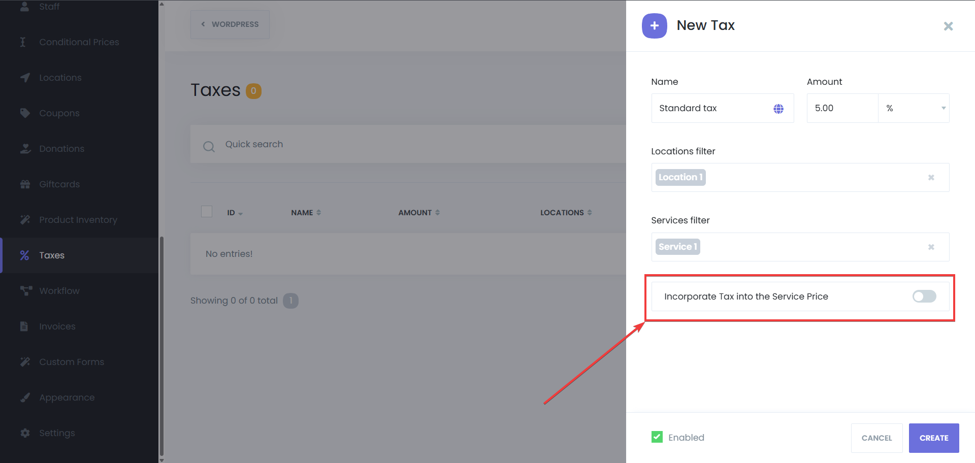
Task: Click the Taxes percent icon
Action: tap(24, 255)
